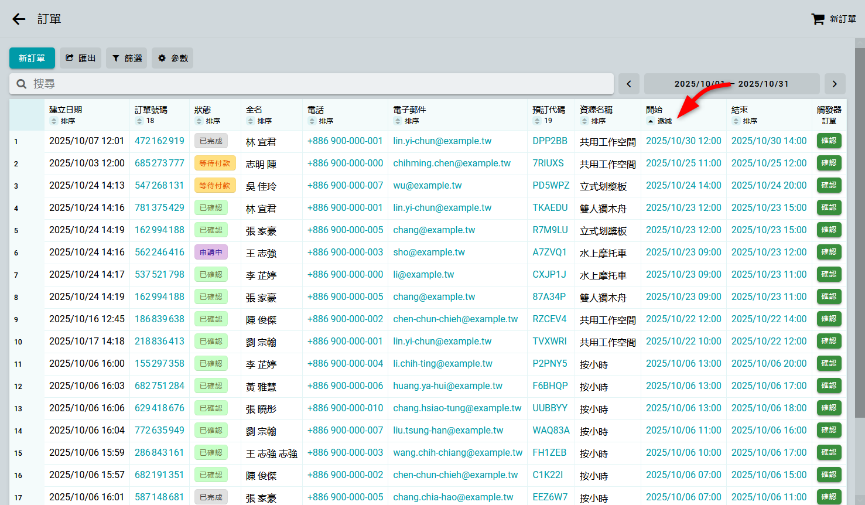This screenshot has width=865, height=505.
Task: Open the 篩選 filter options
Action: pyautogui.click(x=126, y=58)
